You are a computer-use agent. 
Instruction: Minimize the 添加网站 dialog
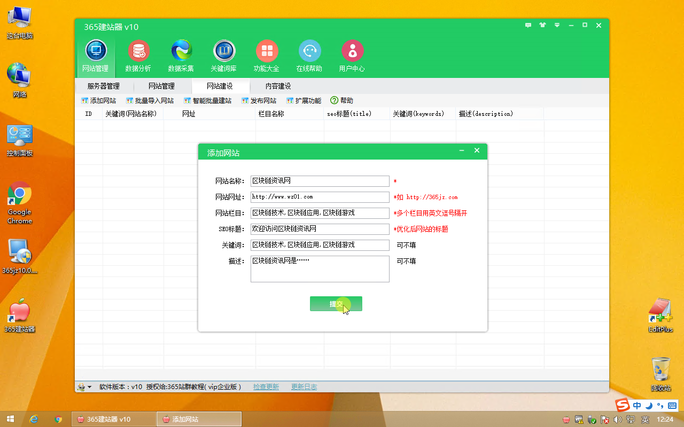click(x=462, y=151)
